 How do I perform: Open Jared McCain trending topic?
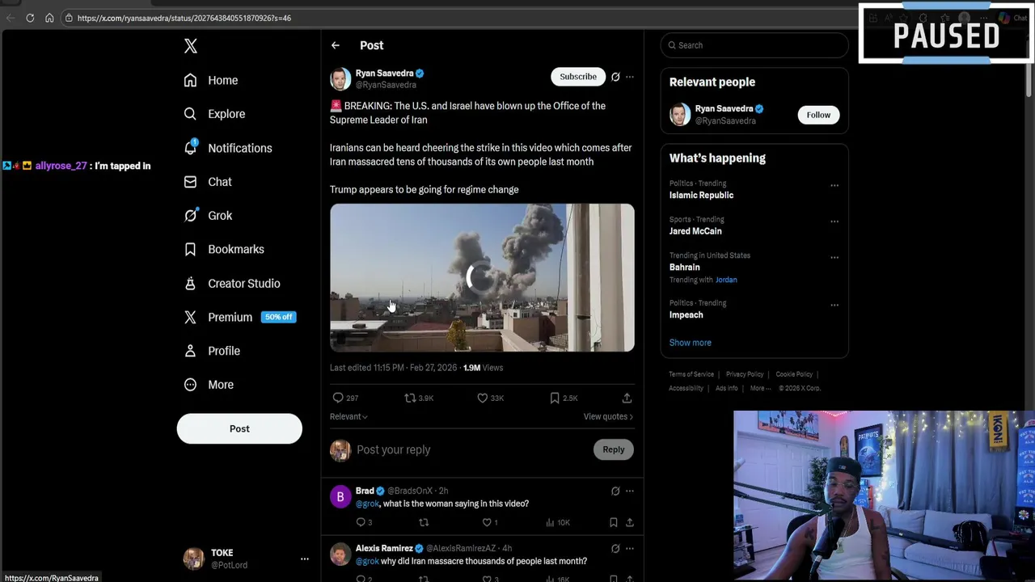point(695,231)
